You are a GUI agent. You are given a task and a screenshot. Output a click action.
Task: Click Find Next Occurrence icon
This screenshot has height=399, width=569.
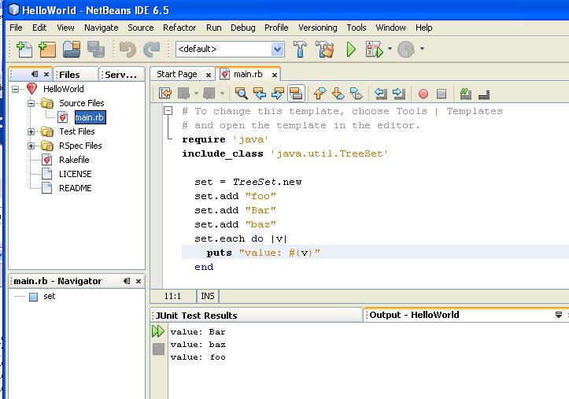coord(278,94)
